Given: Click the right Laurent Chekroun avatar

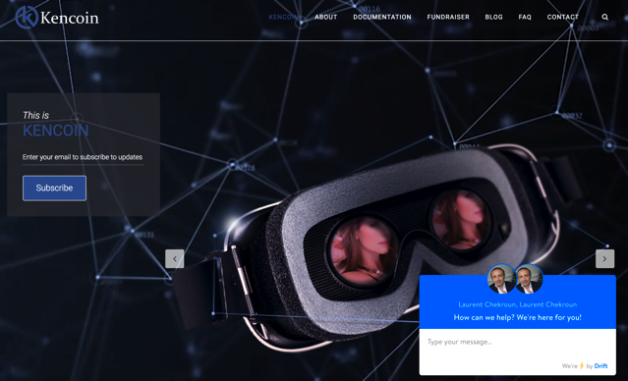Looking at the screenshot, I should click(x=529, y=279).
